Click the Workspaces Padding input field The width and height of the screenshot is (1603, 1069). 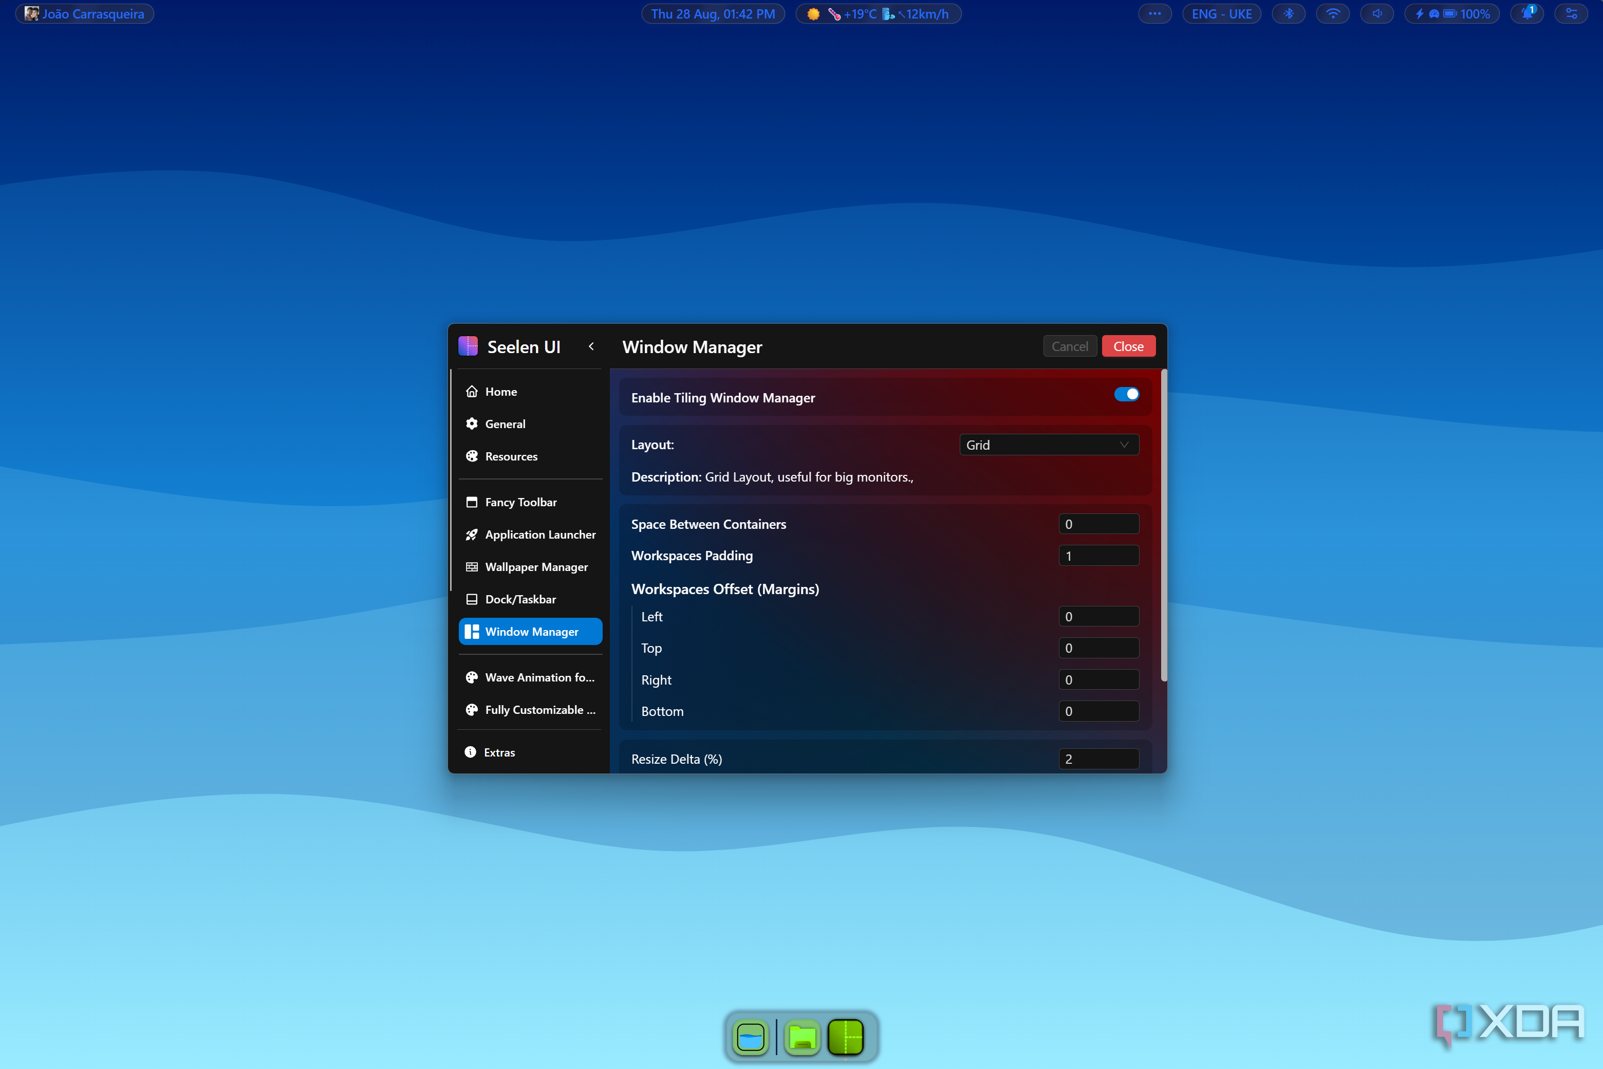tap(1098, 556)
